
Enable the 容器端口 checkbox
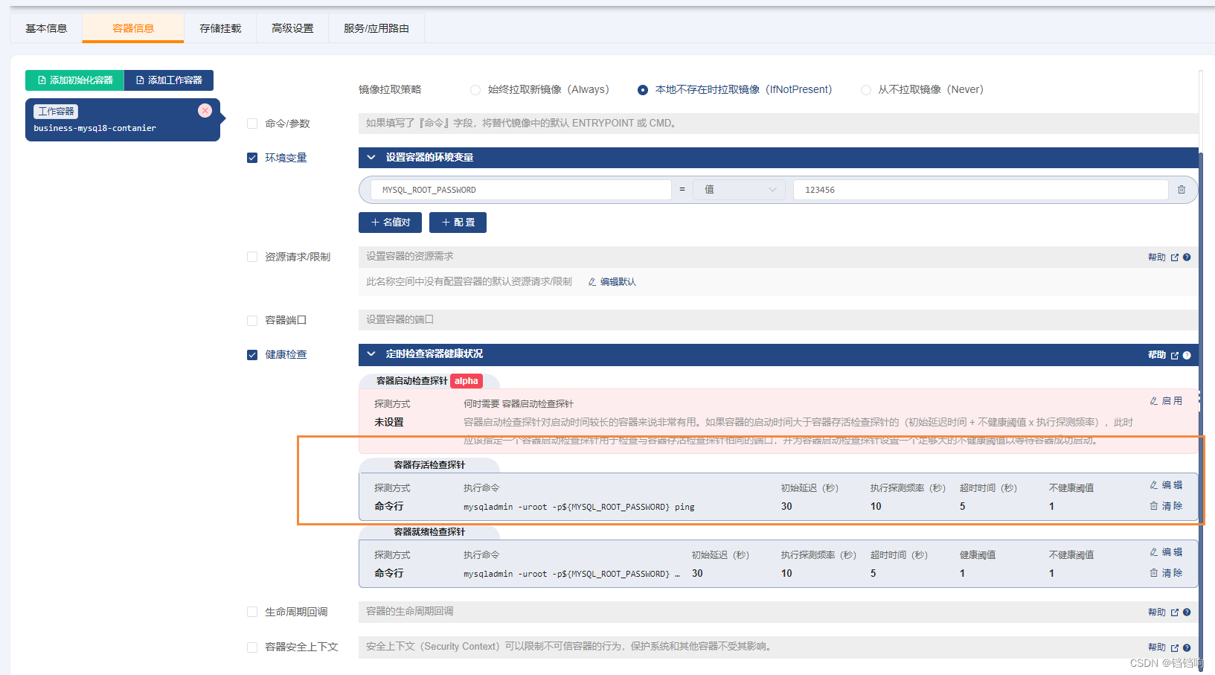252,320
